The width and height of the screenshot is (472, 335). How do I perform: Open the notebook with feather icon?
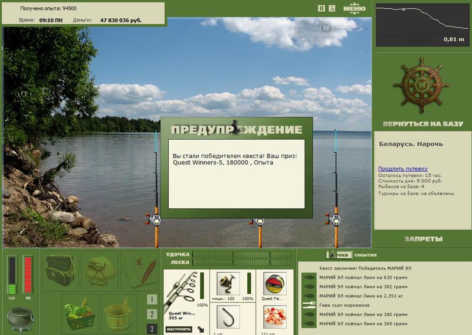click(139, 271)
